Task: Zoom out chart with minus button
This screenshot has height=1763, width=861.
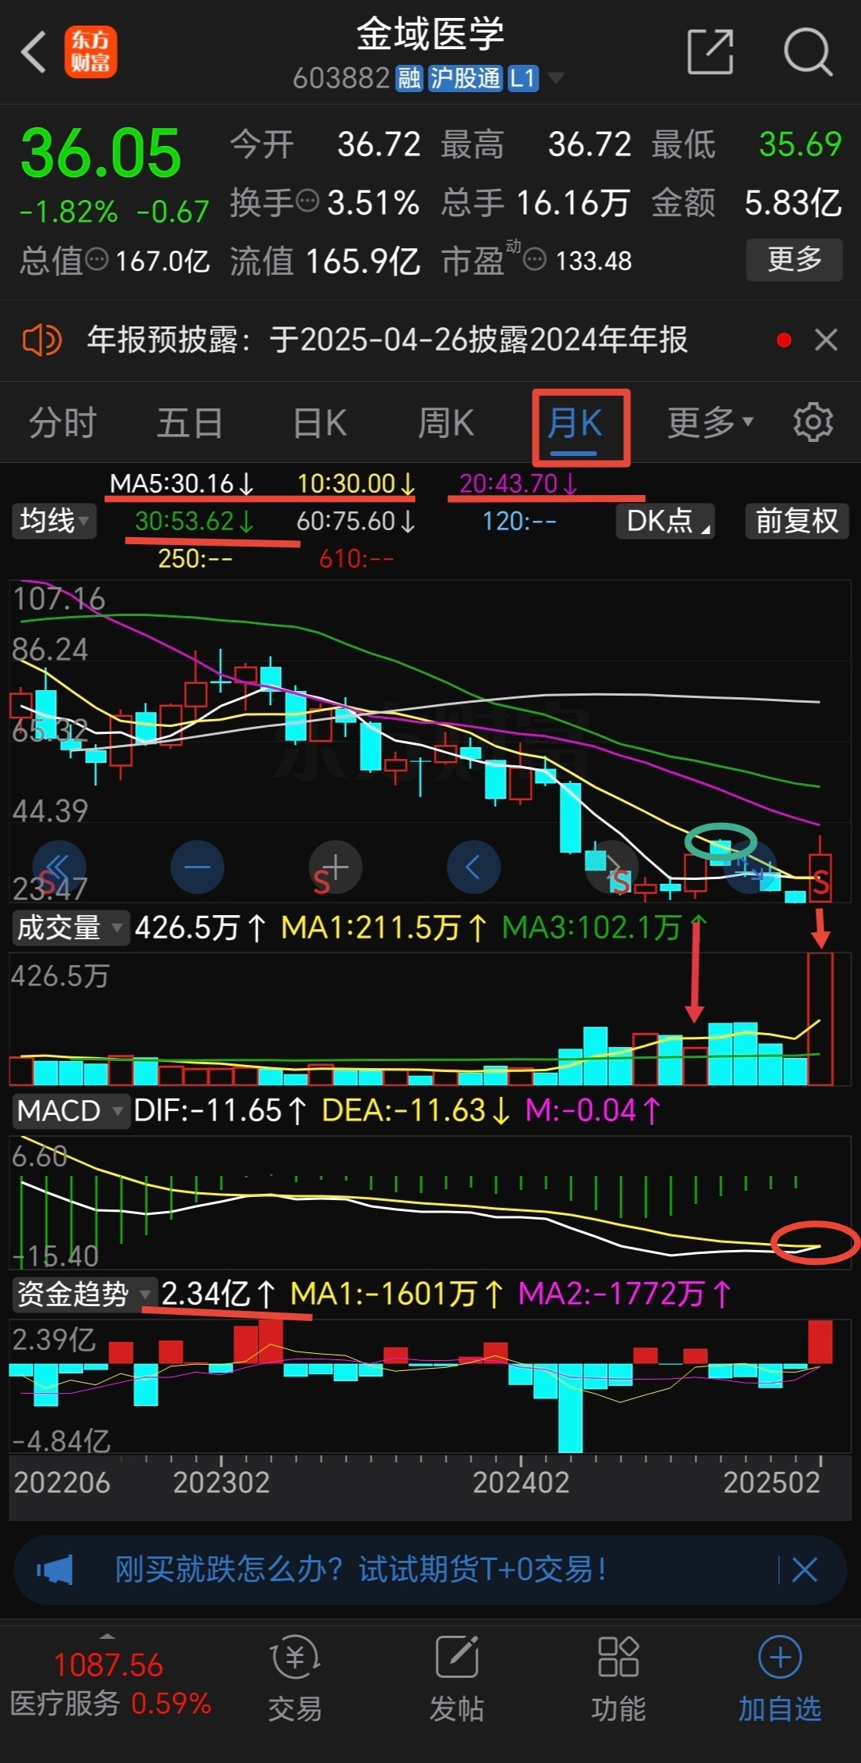Action: (197, 867)
